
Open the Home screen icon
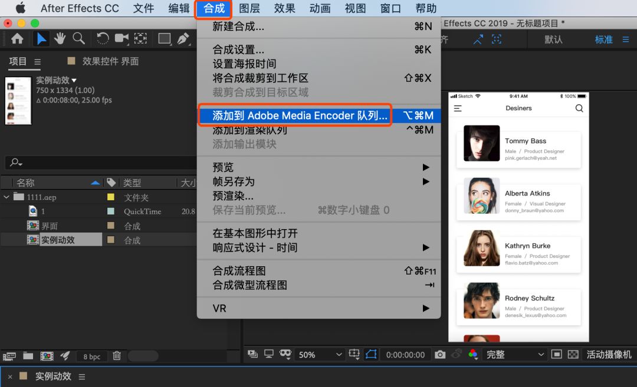[x=17, y=39]
